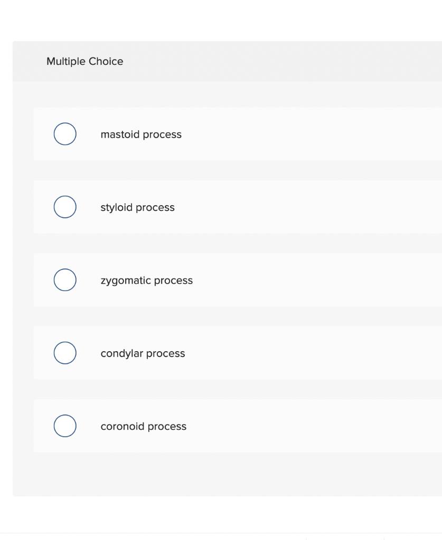The image size is (442, 540).
Task: Choose the answer labeled zygomatic process
Action: 147,281
